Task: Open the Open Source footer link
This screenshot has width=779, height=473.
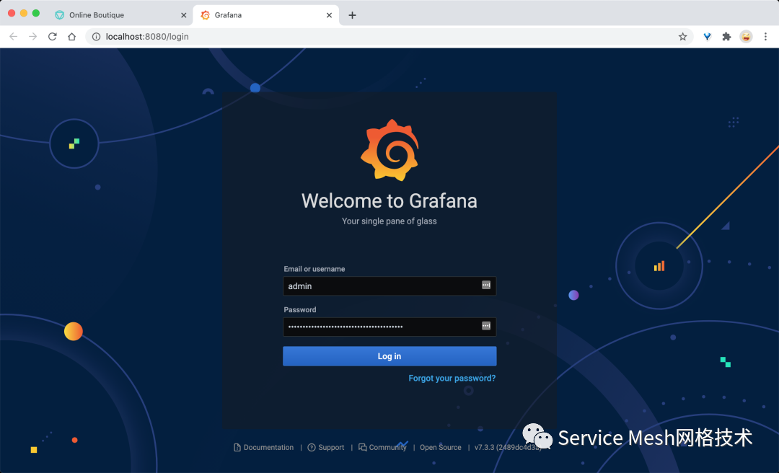Action: point(440,447)
